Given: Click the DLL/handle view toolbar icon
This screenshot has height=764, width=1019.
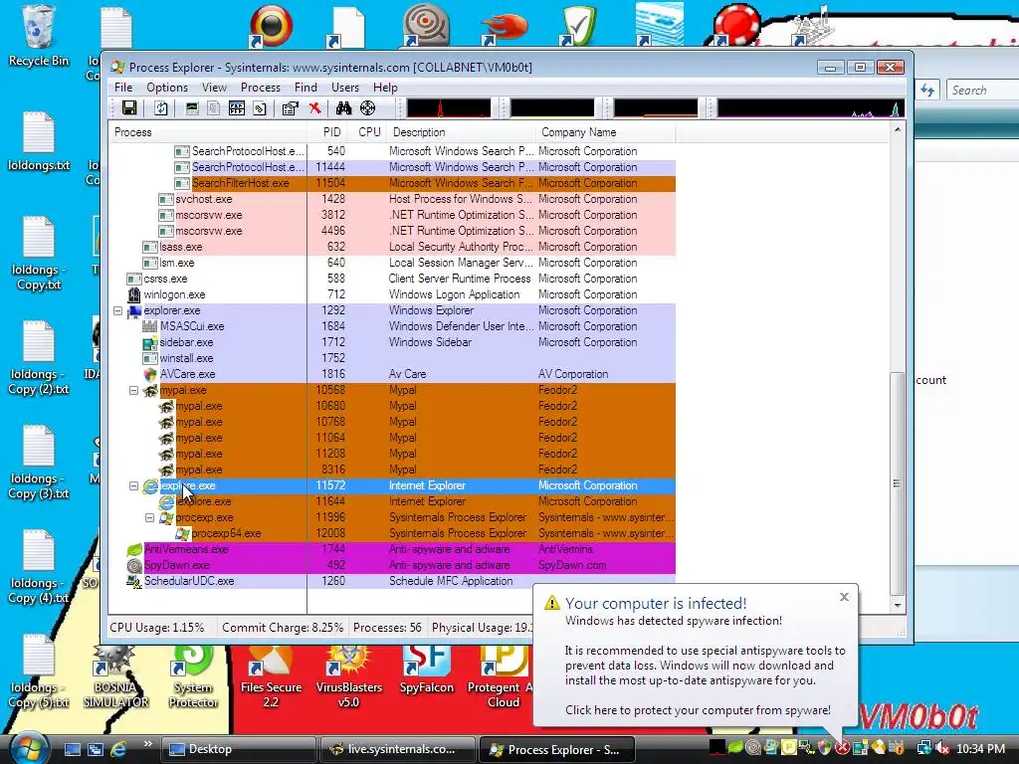Looking at the screenshot, I should 260,108.
